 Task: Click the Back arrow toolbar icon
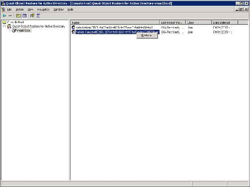[4, 16]
